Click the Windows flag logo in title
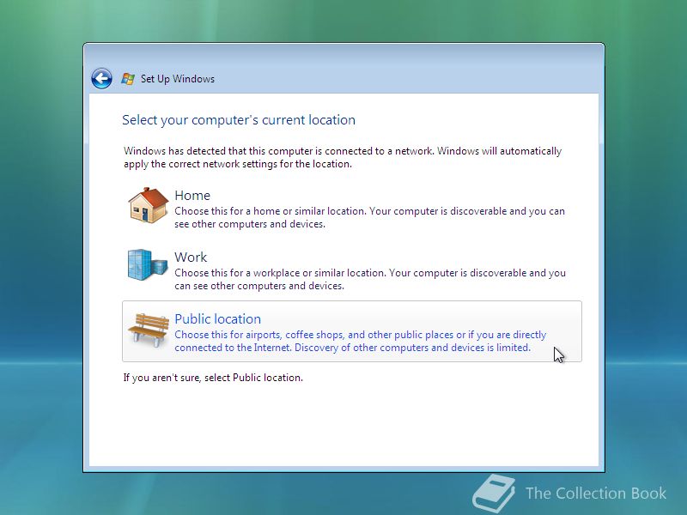The image size is (687, 515). tap(128, 79)
